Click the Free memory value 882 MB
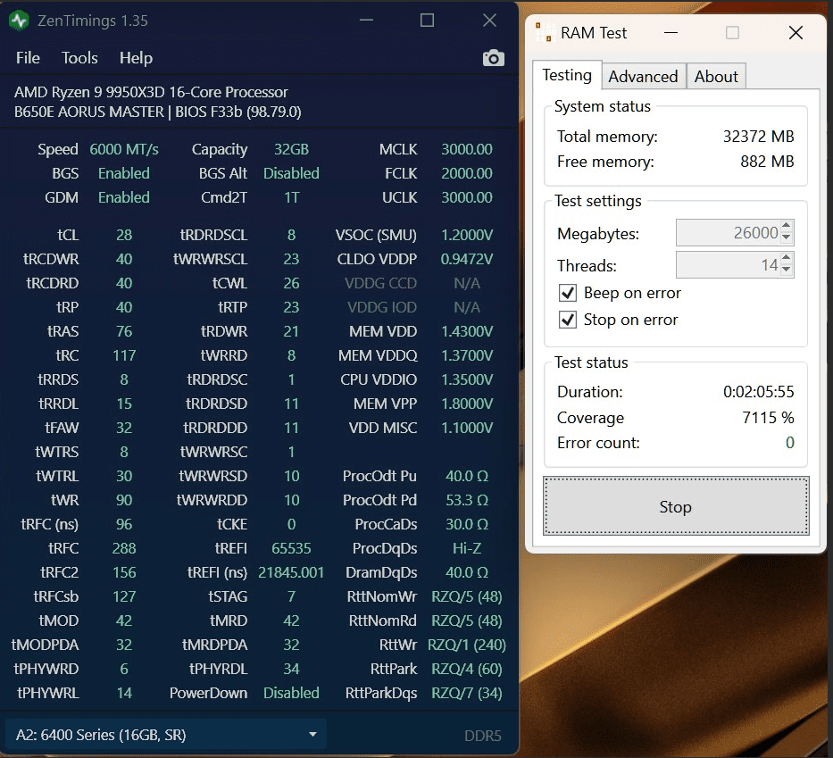833x758 pixels. coord(767,162)
